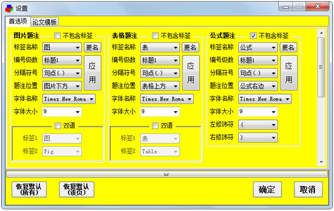The image size is (334, 211).
Task: Open 字体名称 dropdown in 公式题注
Action: coord(265,99)
